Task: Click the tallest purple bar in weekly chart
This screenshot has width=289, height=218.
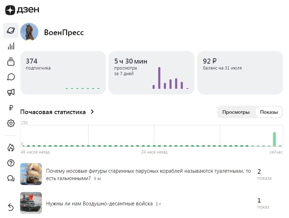Action: point(159,78)
